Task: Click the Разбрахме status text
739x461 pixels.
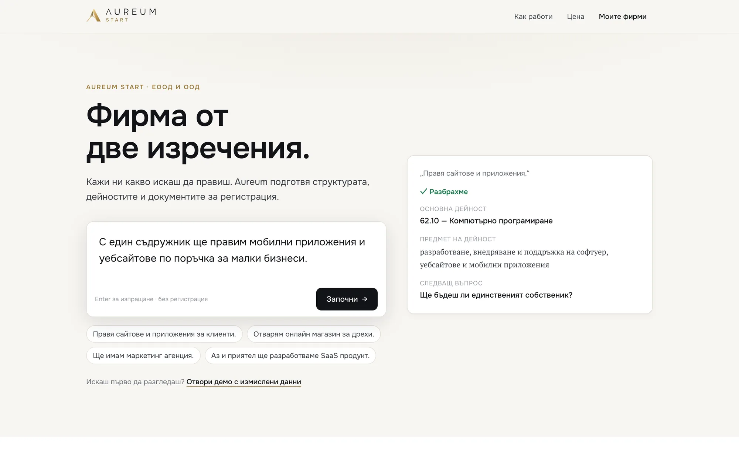Action: [x=449, y=192]
